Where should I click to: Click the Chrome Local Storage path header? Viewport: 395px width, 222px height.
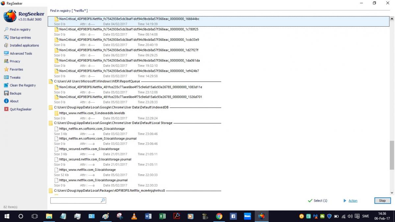coord(113,123)
